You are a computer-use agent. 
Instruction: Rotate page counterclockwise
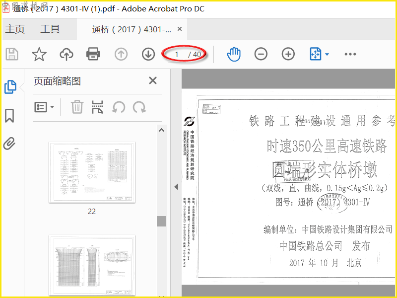coord(119,107)
